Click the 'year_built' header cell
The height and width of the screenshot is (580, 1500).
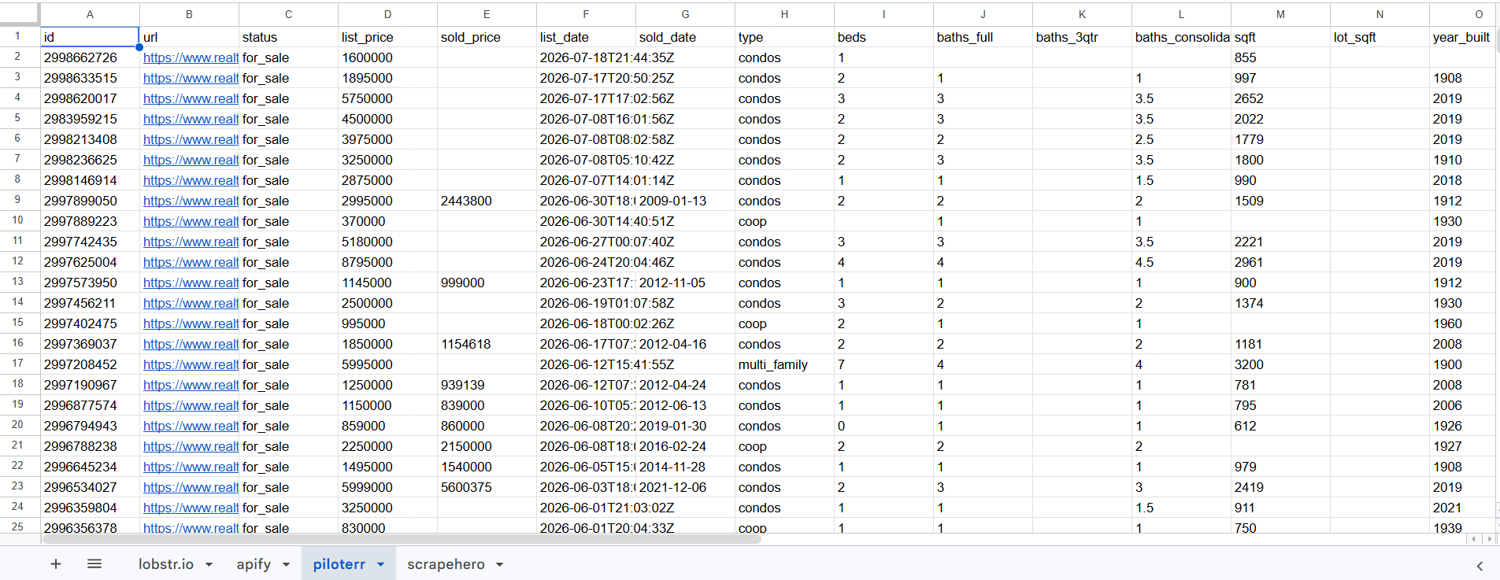click(x=1463, y=37)
